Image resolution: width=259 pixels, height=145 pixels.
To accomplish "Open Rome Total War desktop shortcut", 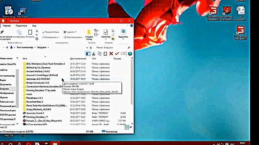I will pyautogui.click(x=227, y=13).
